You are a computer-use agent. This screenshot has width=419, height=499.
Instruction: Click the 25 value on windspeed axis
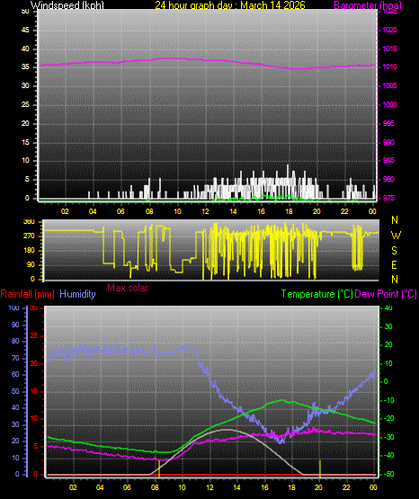25,104
